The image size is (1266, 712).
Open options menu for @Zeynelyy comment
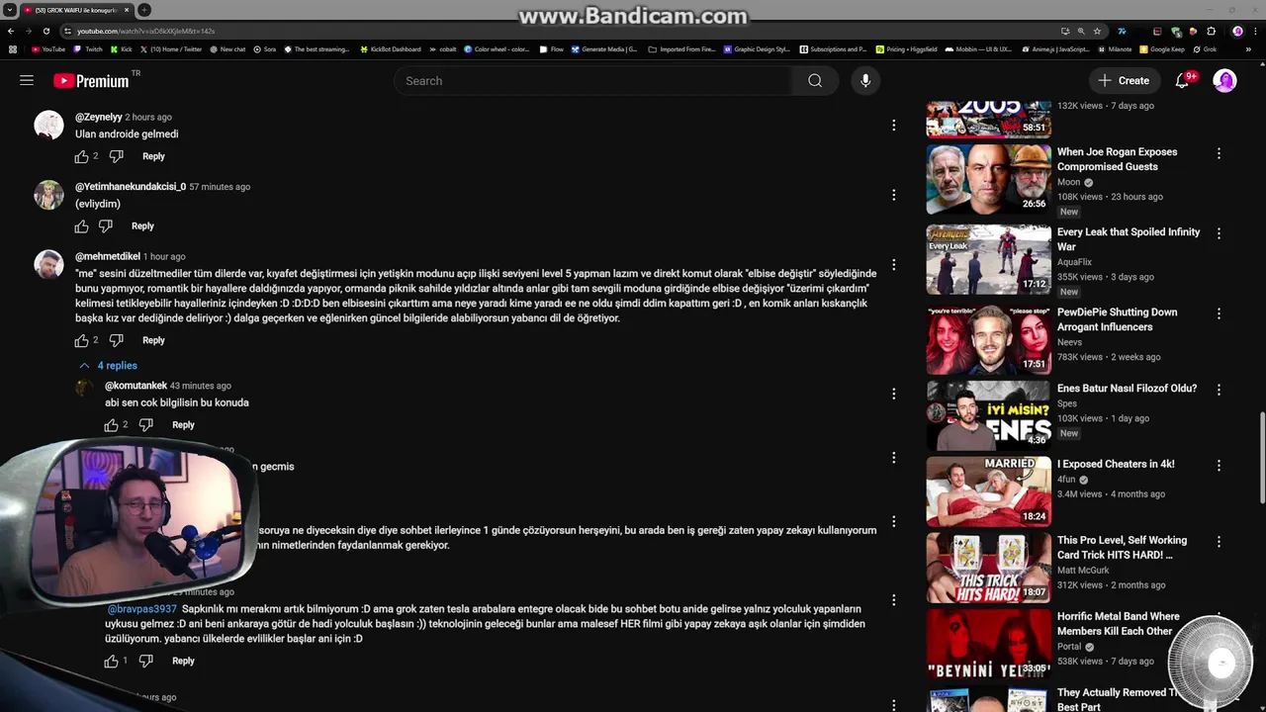pos(893,125)
